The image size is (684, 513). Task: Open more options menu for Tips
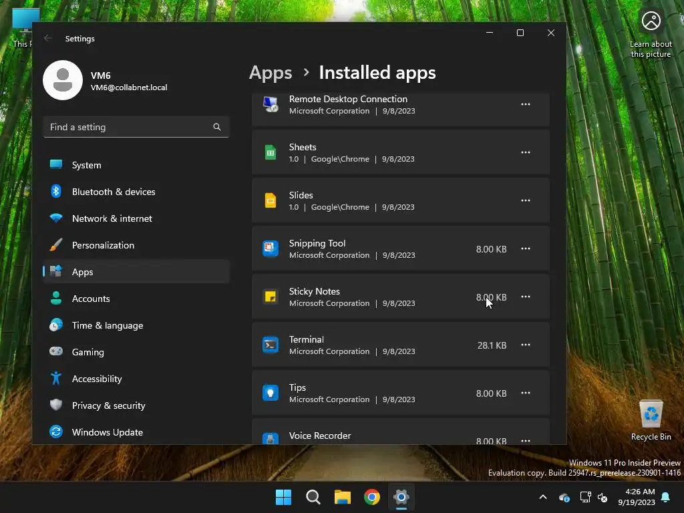pyautogui.click(x=526, y=393)
